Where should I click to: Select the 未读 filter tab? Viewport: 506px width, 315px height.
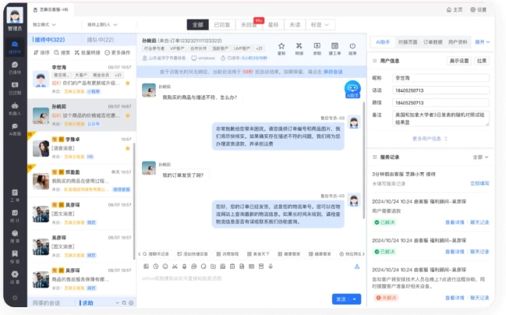pos(295,24)
